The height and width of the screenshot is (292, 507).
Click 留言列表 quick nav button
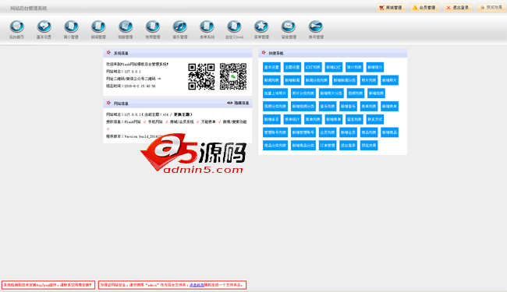coord(354,119)
